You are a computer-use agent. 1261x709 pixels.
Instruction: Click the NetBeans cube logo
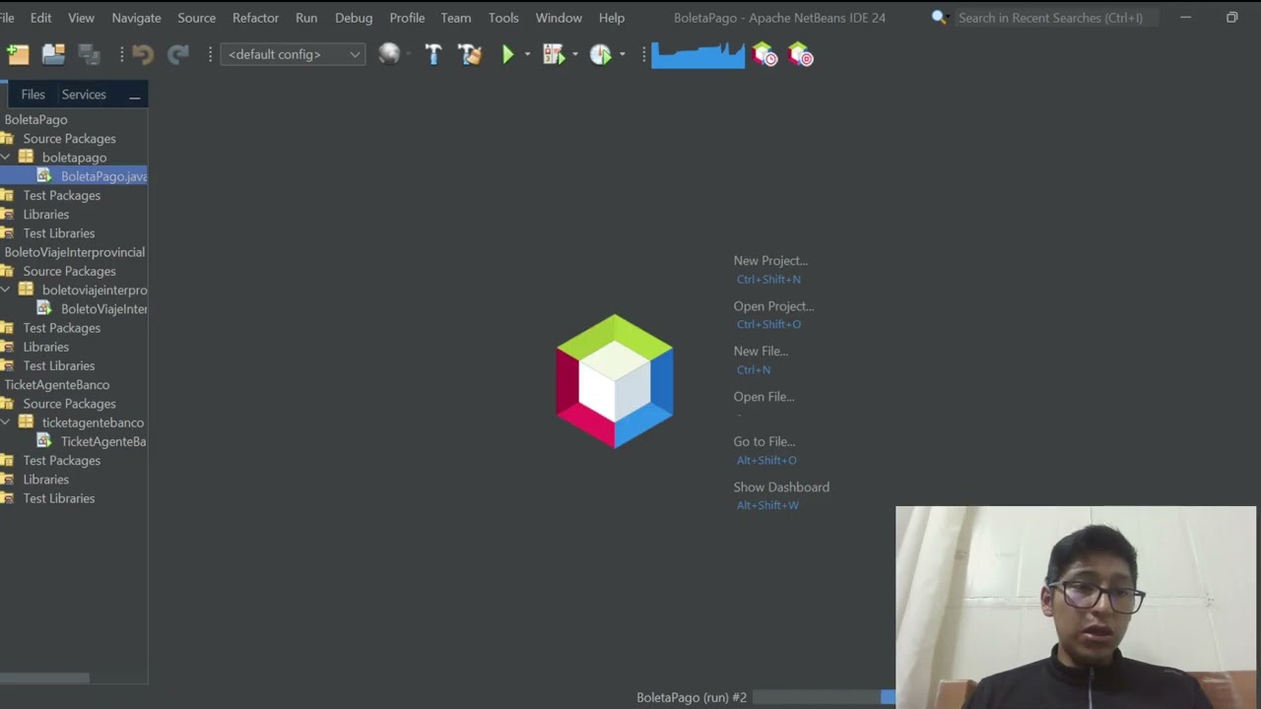(615, 381)
